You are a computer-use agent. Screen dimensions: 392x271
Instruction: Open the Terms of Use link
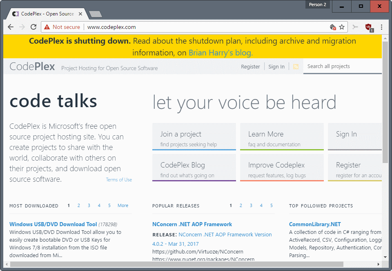click(119, 180)
